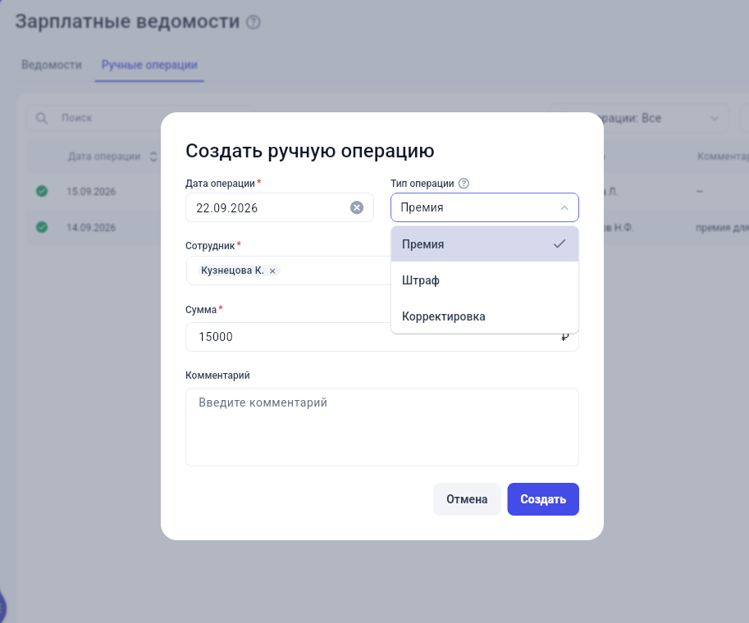Viewport: 749px width, 623px height.
Task: Click the Комментарий column header in table
Action: click(723, 157)
